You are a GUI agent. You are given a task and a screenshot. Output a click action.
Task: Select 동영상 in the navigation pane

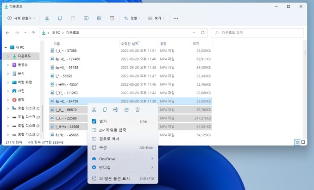23,65
